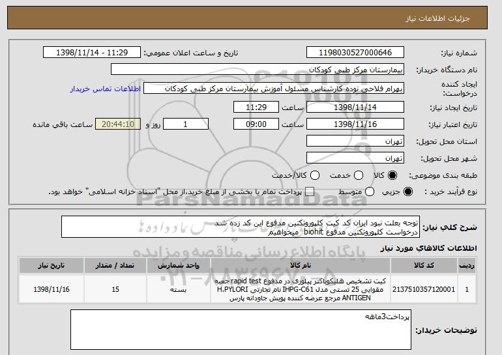Toggle the اسناد خزانه اسلامی payment checkbox
Screen dimensions: 502x355
tap(310, 192)
